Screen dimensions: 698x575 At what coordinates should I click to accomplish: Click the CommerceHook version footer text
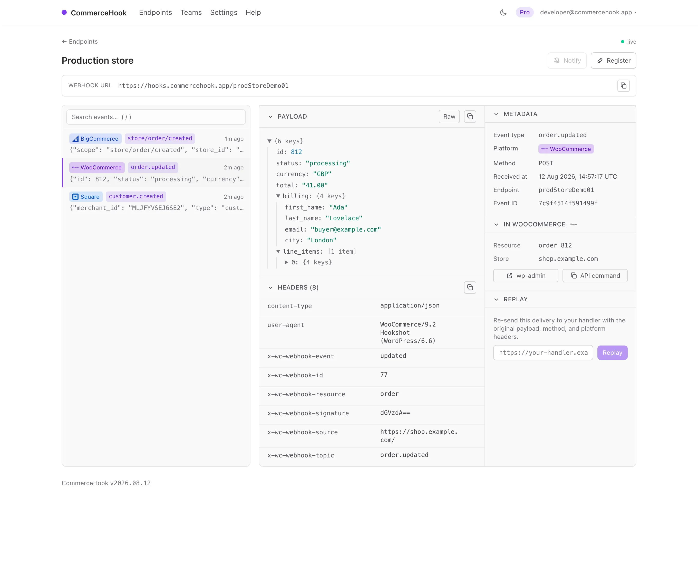(106, 483)
